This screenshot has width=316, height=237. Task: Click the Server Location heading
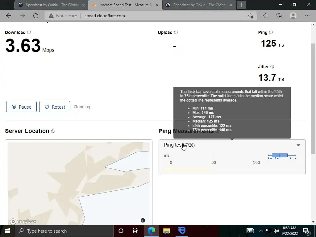click(27, 131)
